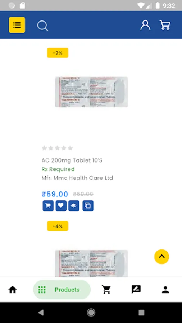Tap the second product tablet strip image
The image size is (182, 323).
point(91,263)
